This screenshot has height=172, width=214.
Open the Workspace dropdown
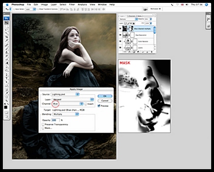pyautogui.click(x=156, y=9)
